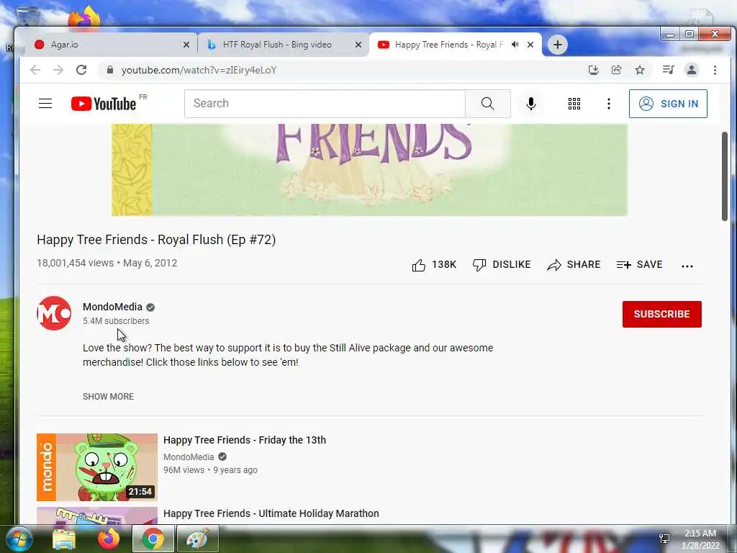Click the SIGN IN button

[x=668, y=104]
